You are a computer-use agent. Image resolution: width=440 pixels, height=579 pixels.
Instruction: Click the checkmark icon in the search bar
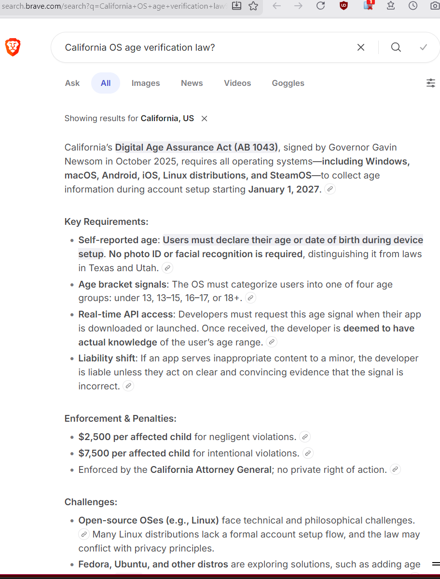(423, 47)
